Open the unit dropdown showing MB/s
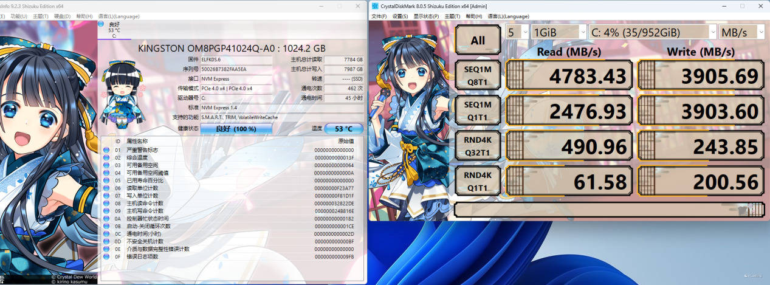Screen dimensions: 770x285 click(741, 32)
